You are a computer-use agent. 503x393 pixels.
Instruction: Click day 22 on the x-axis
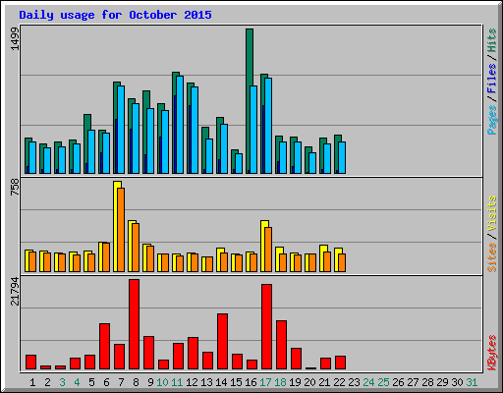point(339,382)
